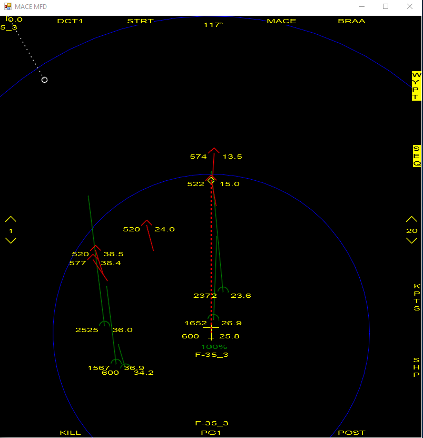Viewport: 423px width, 438px height.
Task: Click the 36.0 value
Action: coord(123,330)
